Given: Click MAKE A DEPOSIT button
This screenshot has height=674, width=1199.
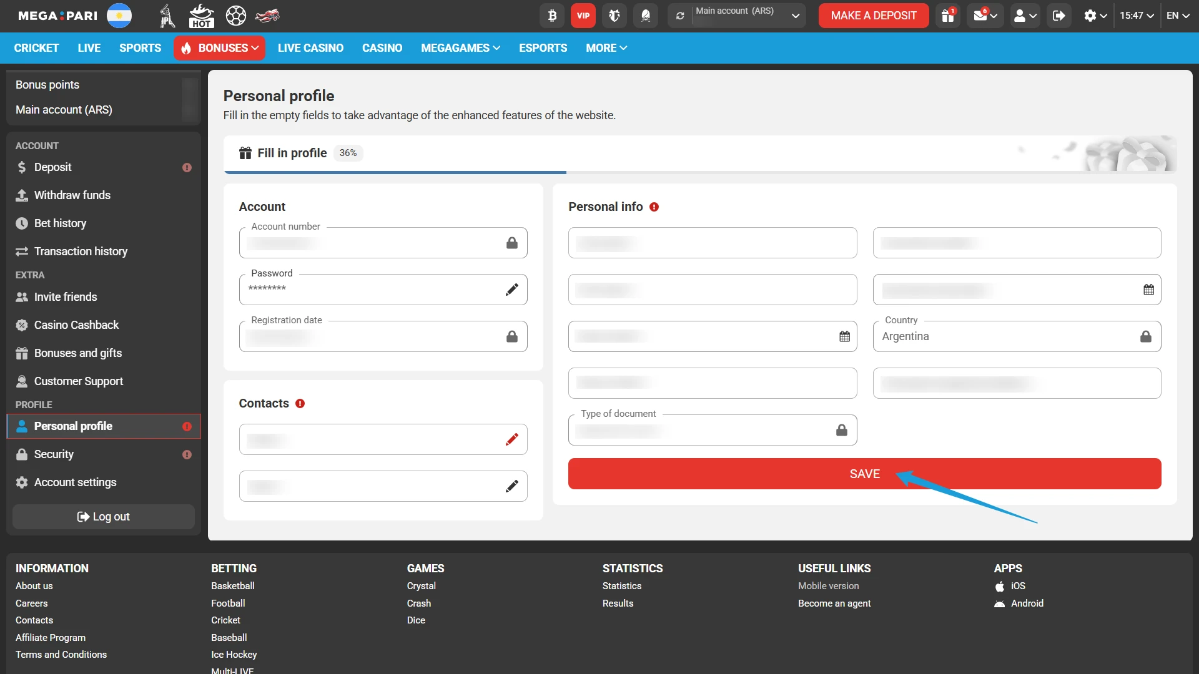Looking at the screenshot, I should tap(874, 16).
